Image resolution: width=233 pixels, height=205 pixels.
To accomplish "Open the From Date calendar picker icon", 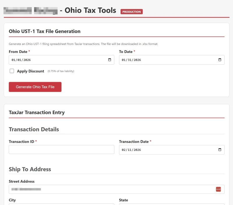I will pyautogui.click(x=110, y=60).
